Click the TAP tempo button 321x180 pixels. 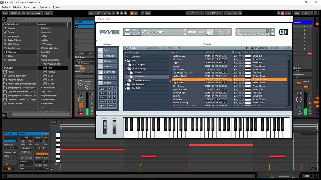point(5,13)
